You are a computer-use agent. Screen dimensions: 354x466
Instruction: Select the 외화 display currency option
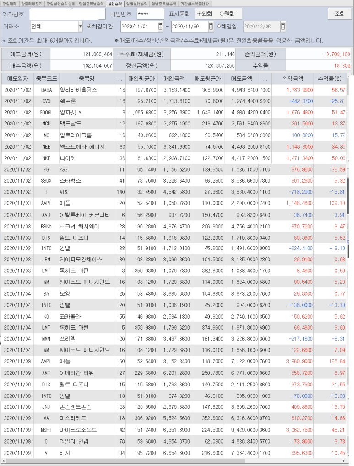(x=205, y=14)
